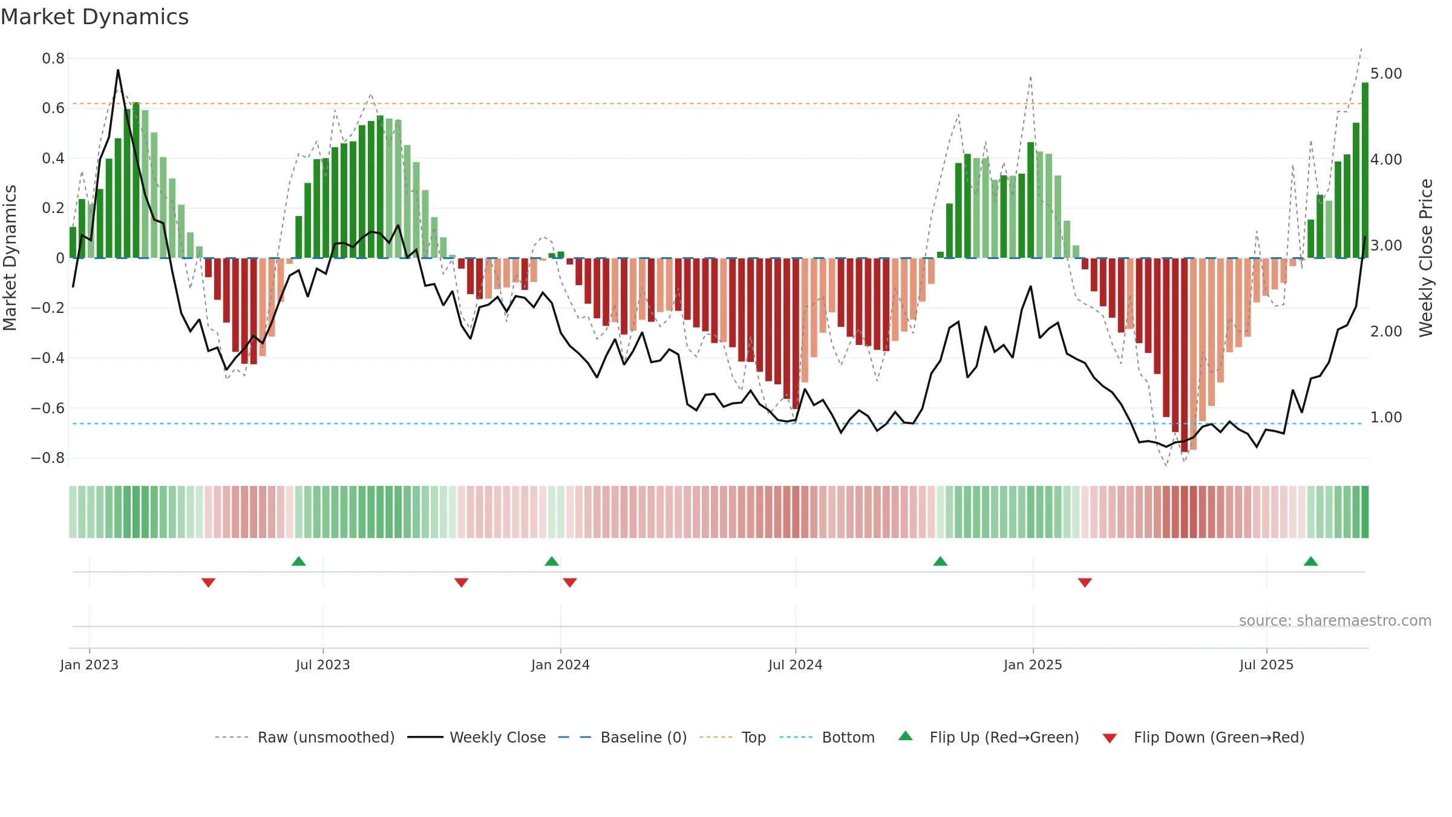Click the −0.8 left axis tick
This screenshot has width=1452, height=817.
pos(48,458)
